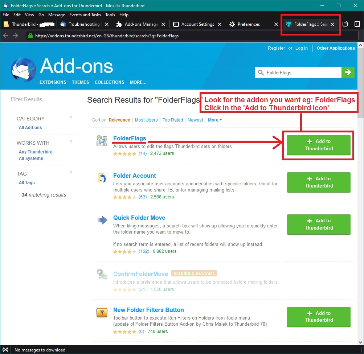This screenshot has width=364, height=354.
Task: Click the FolderFlags add-on icon
Action: [x=102, y=141]
